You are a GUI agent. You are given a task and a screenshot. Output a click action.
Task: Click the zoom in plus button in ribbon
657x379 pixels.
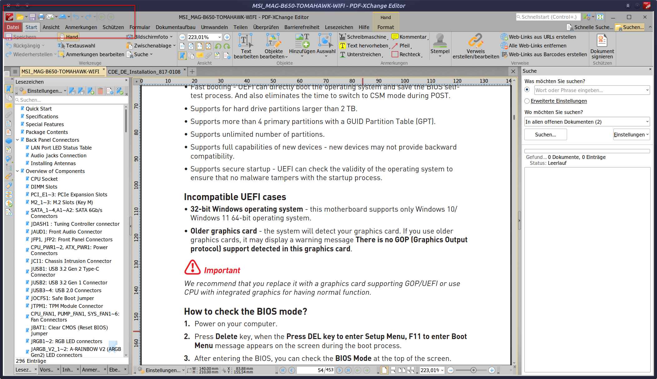(x=227, y=37)
